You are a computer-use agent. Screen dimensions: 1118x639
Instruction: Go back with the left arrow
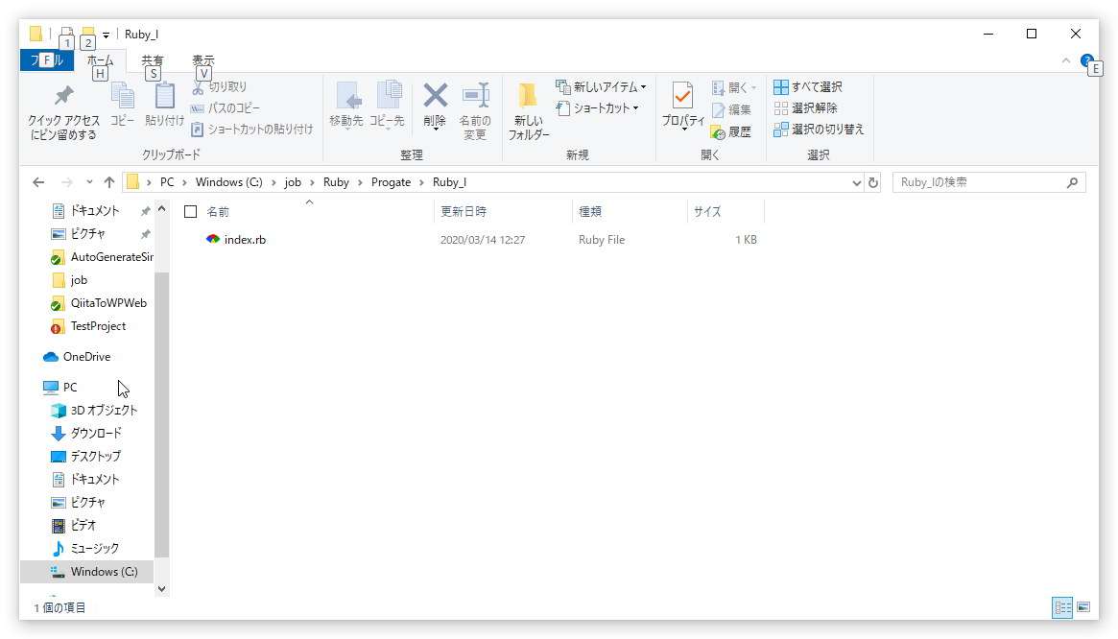[x=38, y=182]
